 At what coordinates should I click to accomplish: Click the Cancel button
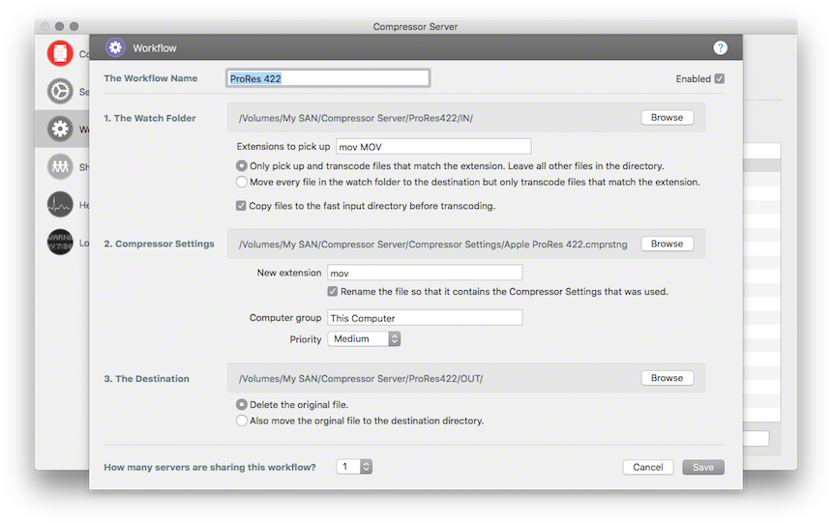coord(648,467)
